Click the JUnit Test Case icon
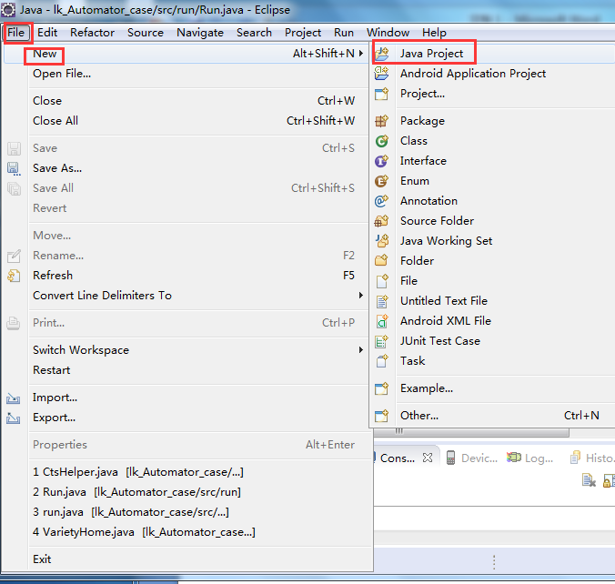The width and height of the screenshot is (615, 584). [x=381, y=341]
